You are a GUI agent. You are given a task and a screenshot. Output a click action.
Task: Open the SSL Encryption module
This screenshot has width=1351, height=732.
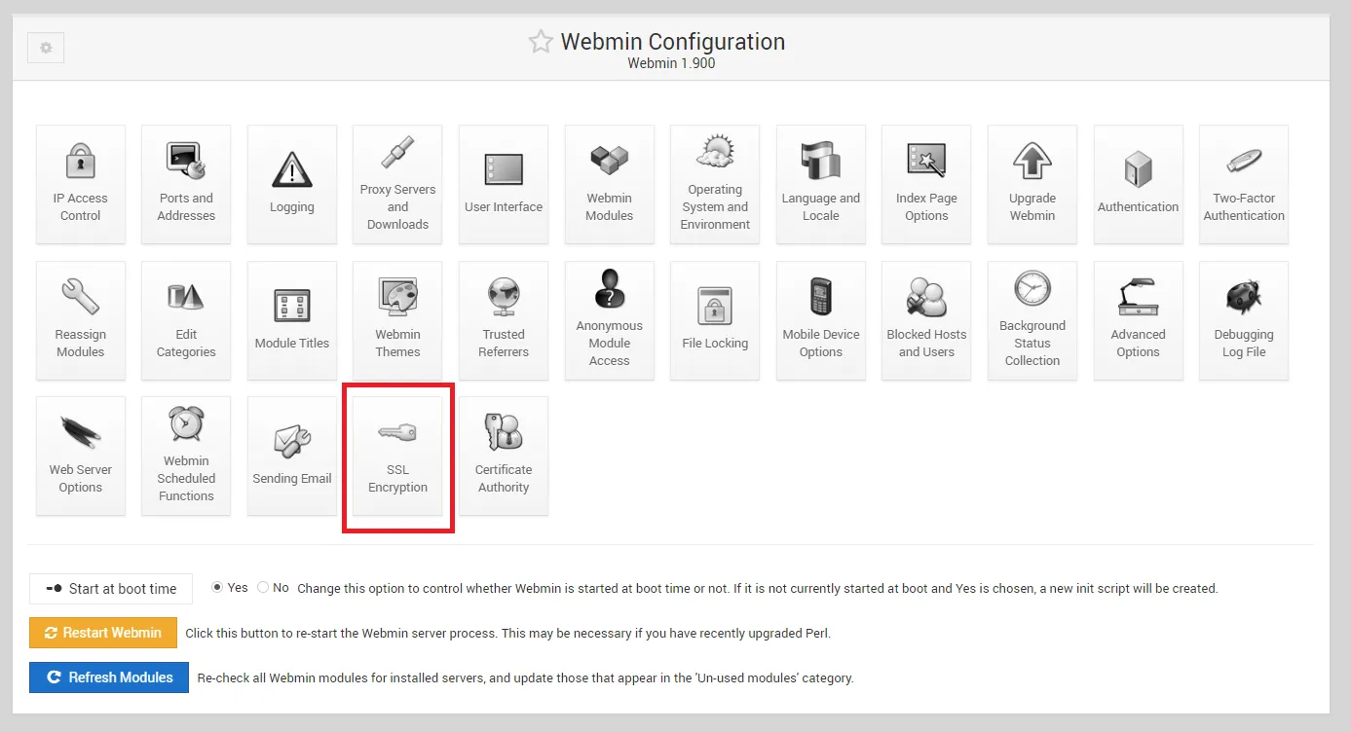coord(397,456)
